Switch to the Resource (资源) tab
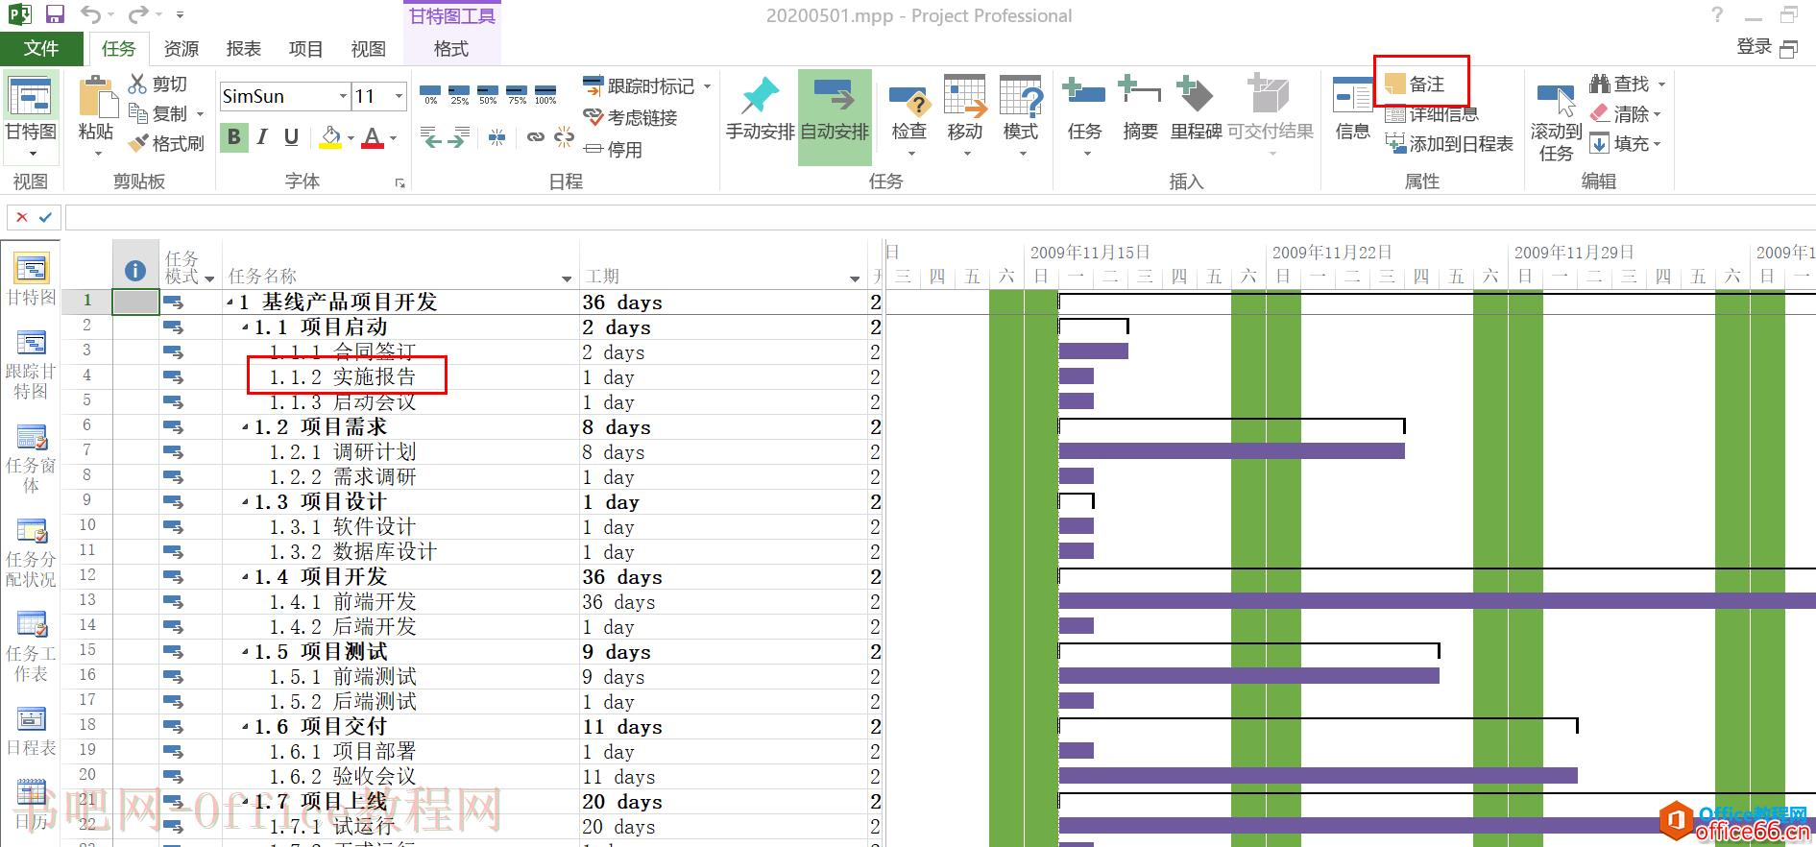Screen dimensions: 1816x847 point(181,49)
